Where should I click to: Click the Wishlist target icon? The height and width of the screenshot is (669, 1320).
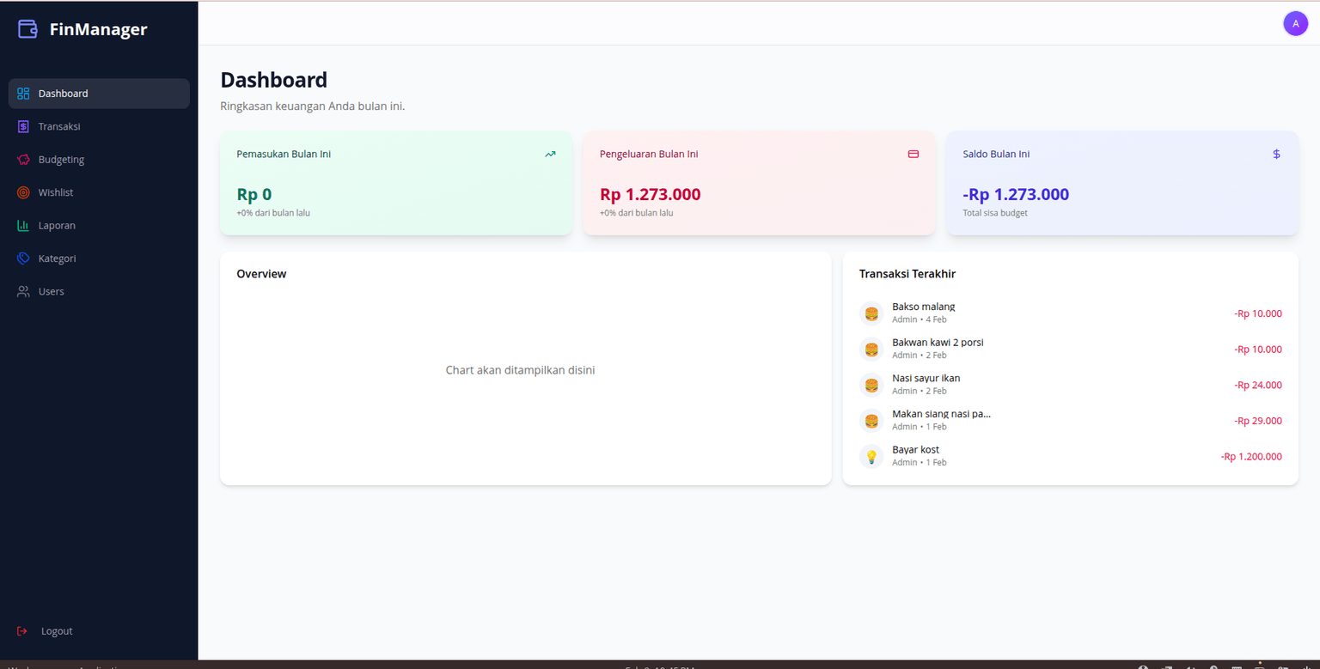click(22, 192)
